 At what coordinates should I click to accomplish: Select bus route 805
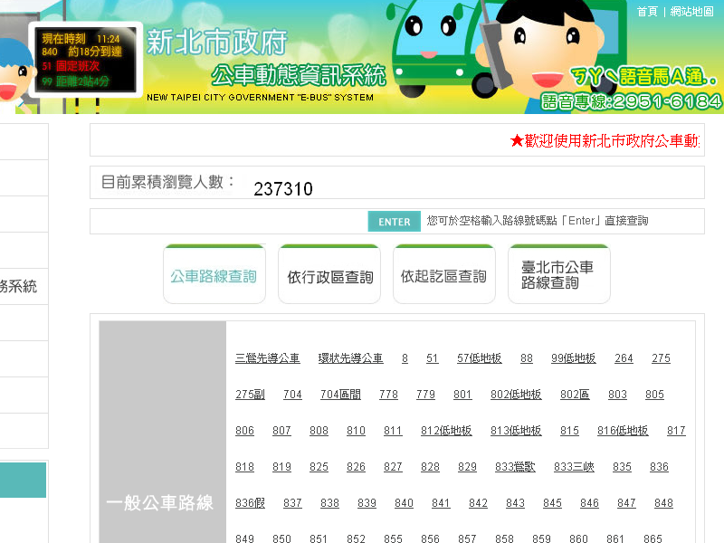(x=654, y=395)
